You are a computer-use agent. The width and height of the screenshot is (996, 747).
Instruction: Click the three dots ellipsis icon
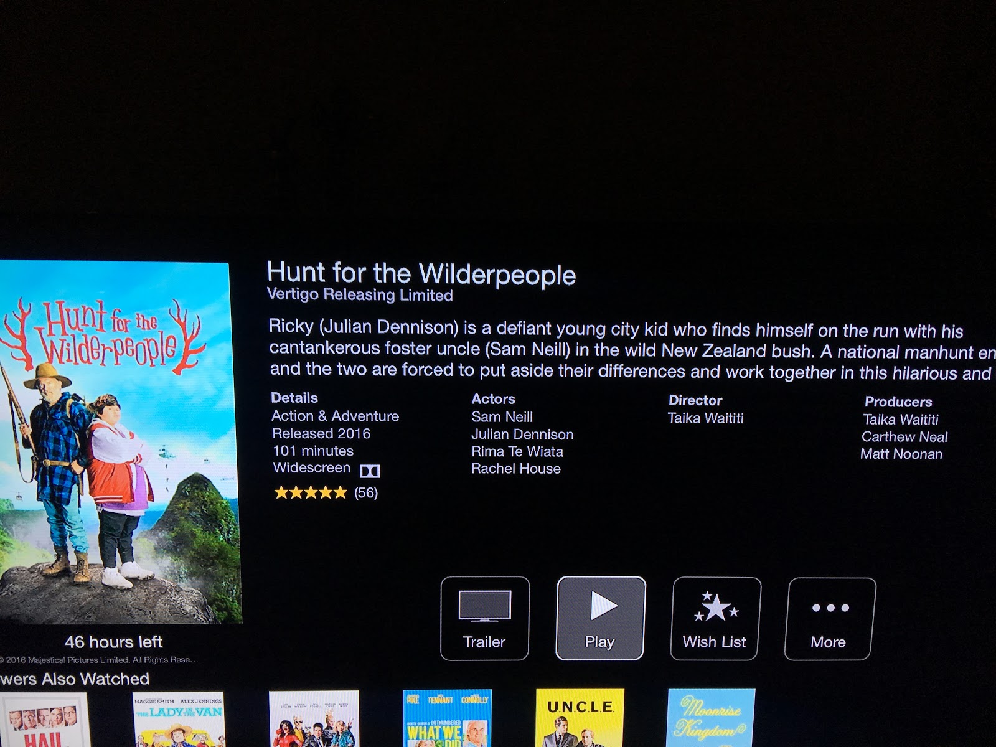[830, 608]
